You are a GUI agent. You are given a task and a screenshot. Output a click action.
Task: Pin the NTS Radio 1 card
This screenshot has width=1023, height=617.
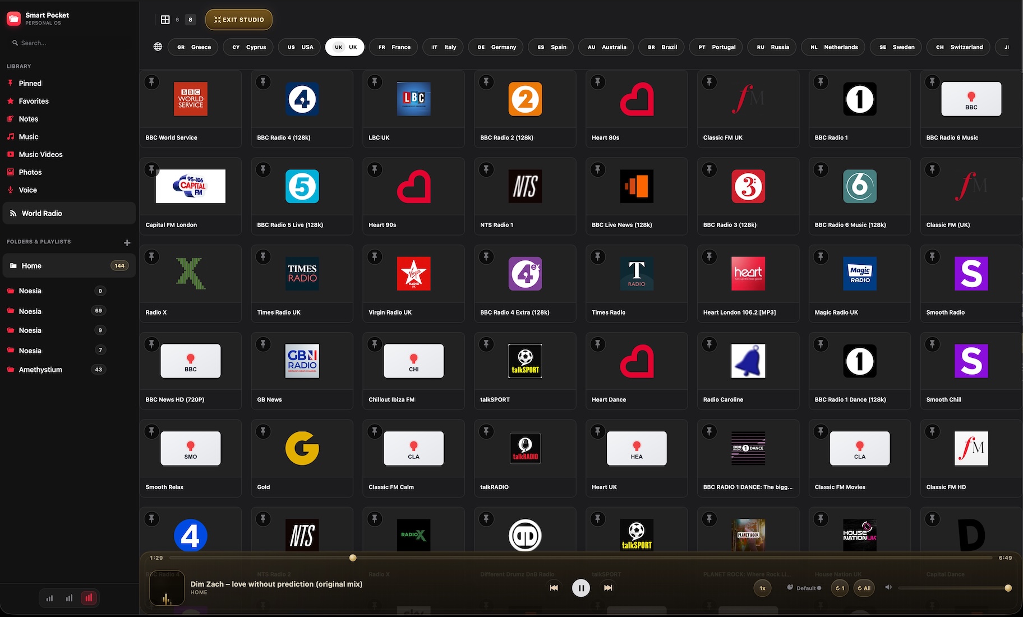pos(486,169)
